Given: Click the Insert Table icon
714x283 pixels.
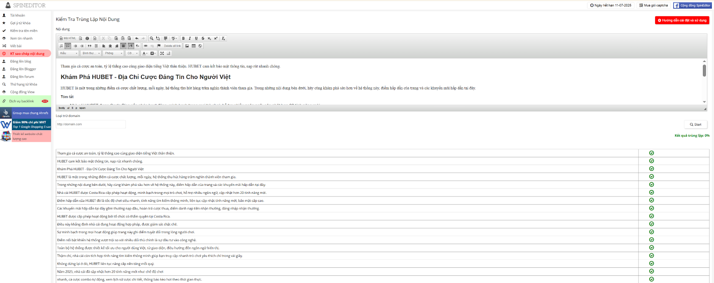Looking at the screenshot, I should point(194,46).
